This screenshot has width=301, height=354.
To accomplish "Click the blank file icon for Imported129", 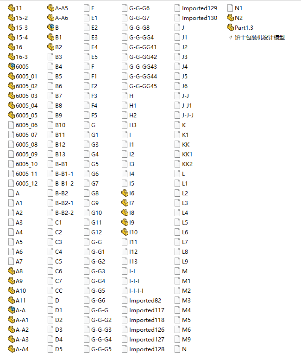I will click(177, 8).
